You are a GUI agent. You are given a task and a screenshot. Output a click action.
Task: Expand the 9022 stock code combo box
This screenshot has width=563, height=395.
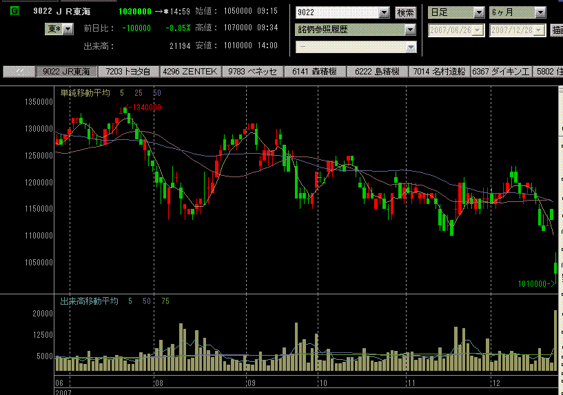[x=384, y=12]
